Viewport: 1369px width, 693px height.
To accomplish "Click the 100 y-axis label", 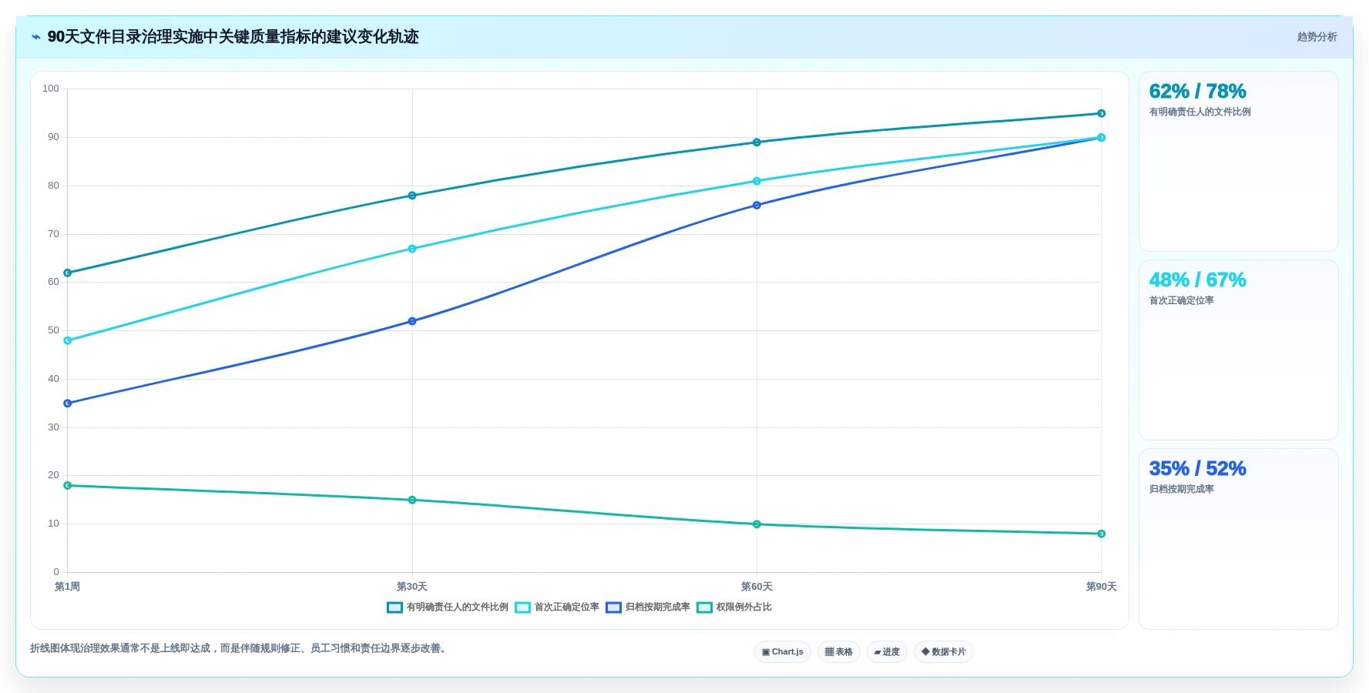I will coord(51,89).
